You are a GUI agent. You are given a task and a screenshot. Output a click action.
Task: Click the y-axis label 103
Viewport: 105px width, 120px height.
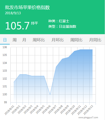pyautogui.click(x=5, y=71)
